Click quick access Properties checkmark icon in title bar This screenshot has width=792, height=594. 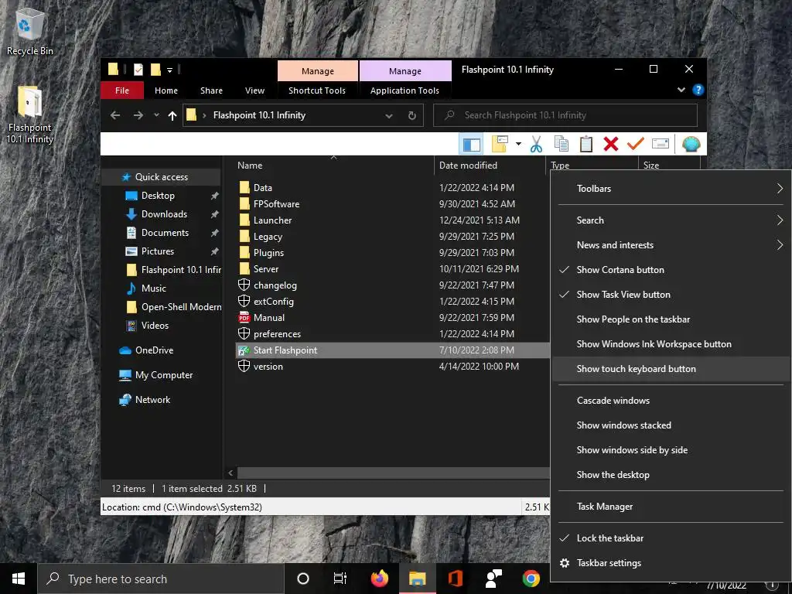[x=138, y=70]
